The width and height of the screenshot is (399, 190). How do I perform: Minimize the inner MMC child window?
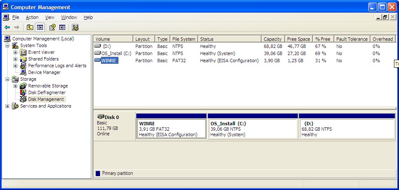pyautogui.click(x=378, y=17)
